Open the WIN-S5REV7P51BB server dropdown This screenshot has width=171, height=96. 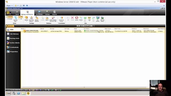pyautogui.click(x=85, y=26)
